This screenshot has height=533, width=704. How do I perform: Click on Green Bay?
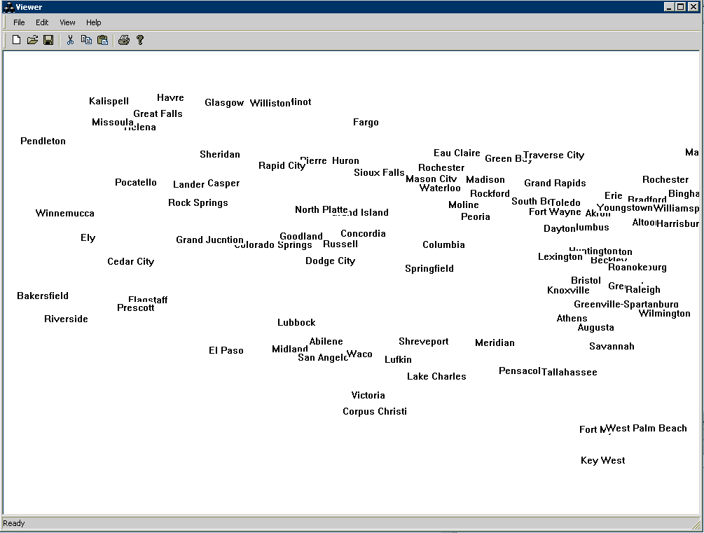coord(506,158)
